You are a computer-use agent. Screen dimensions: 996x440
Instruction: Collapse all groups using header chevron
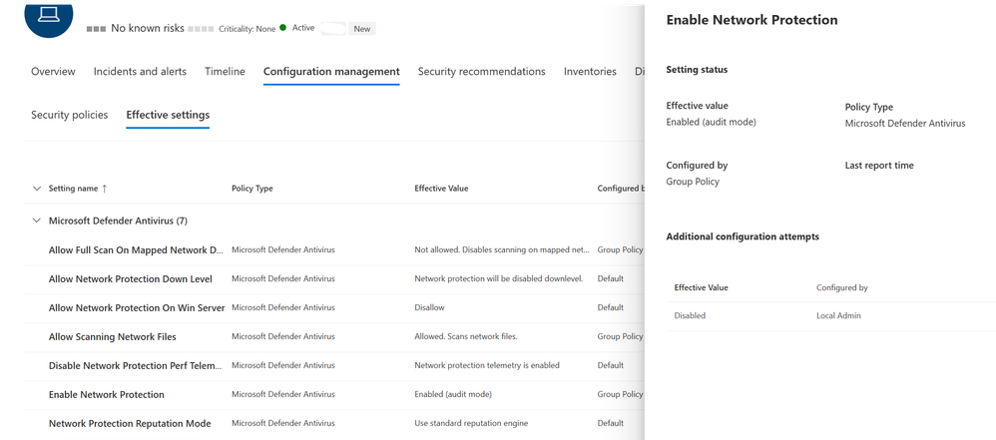[38, 189]
